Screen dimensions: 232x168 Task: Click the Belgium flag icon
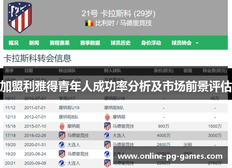coord(89,23)
